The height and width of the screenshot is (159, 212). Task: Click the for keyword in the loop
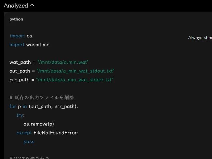click(x=13, y=106)
